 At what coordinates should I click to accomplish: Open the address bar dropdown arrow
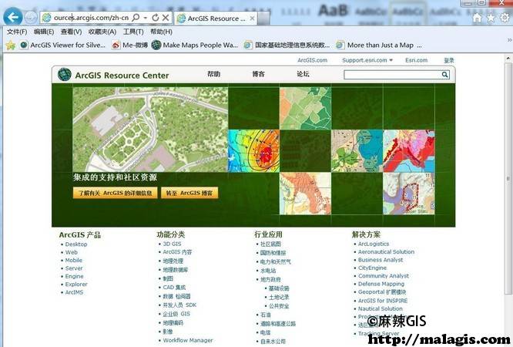[145, 18]
